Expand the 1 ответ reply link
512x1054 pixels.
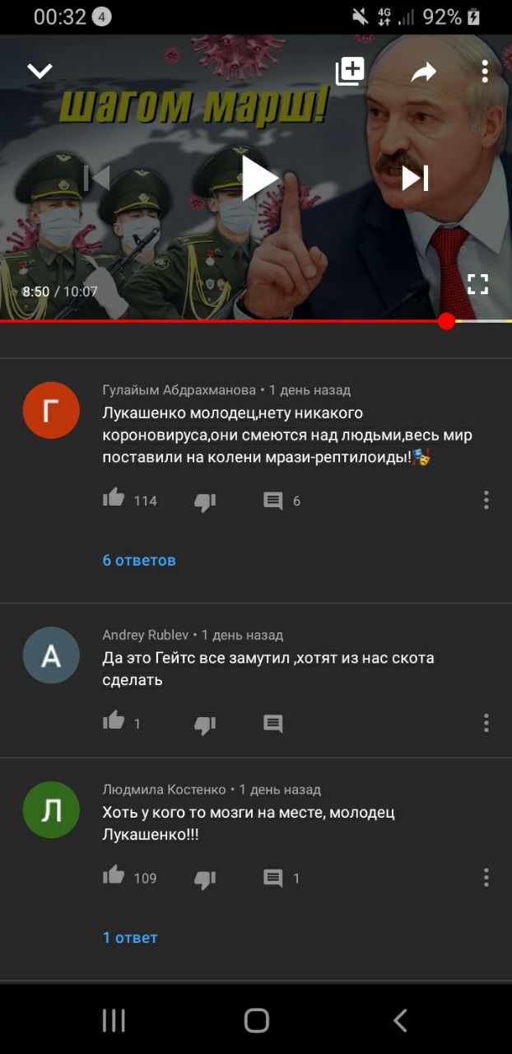(130, 938)
